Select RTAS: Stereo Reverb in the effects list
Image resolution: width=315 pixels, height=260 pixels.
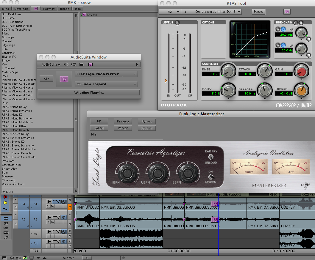click(38, 153)
